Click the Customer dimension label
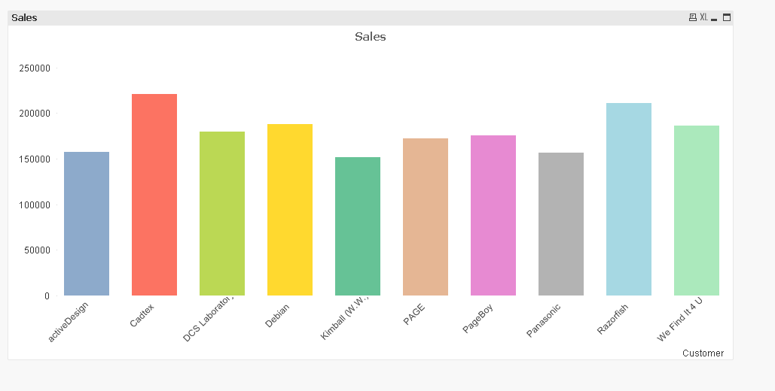775x391 pixels. pyautogui.click(x=703, y=353)
